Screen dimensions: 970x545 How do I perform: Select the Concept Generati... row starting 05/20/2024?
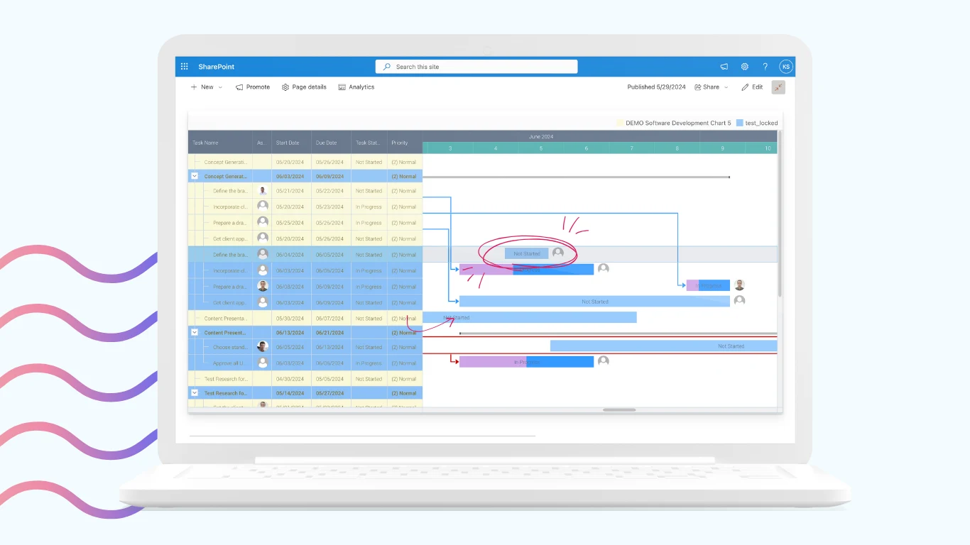305,163
